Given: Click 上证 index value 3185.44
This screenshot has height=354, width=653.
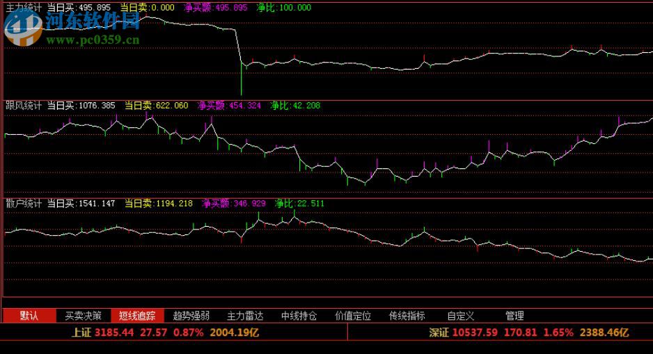Looking at the screenshot, I should tap(114, 332).
